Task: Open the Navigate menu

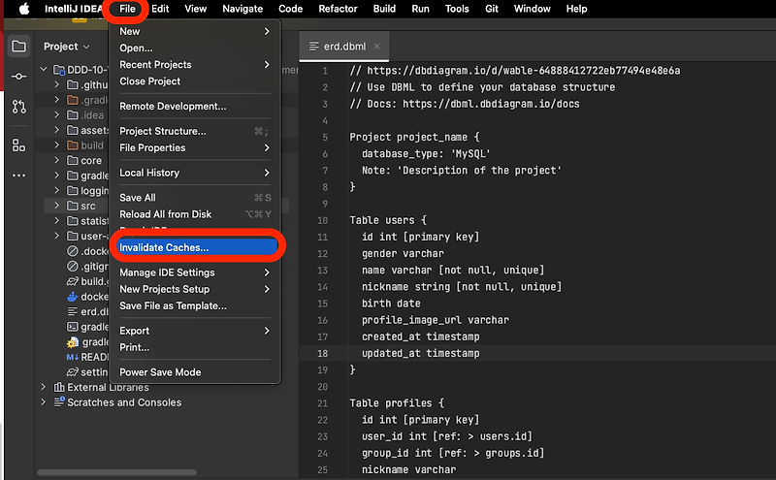Action: 242,9
